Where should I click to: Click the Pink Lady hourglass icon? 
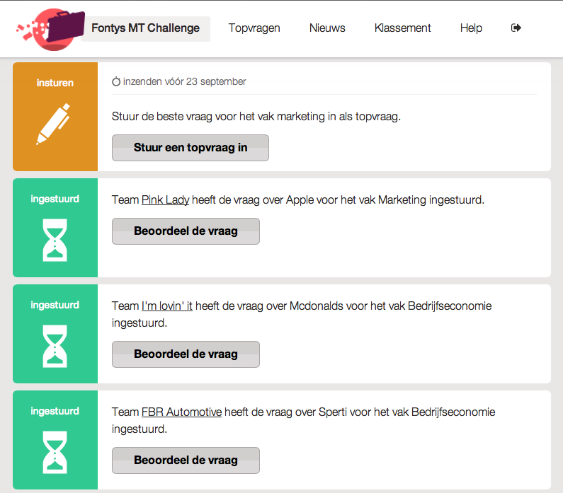55,240
